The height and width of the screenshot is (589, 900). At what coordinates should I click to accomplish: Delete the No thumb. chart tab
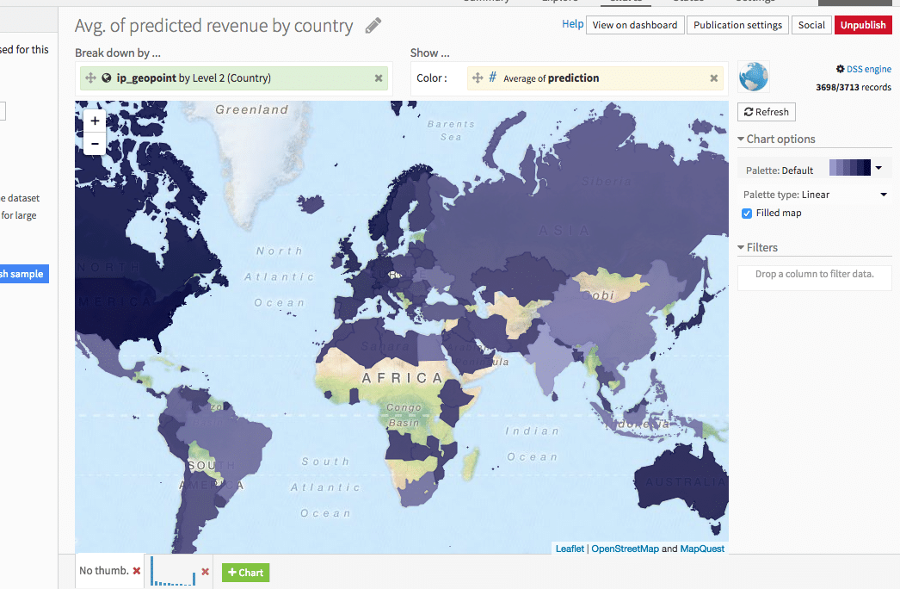coord(137,571)
